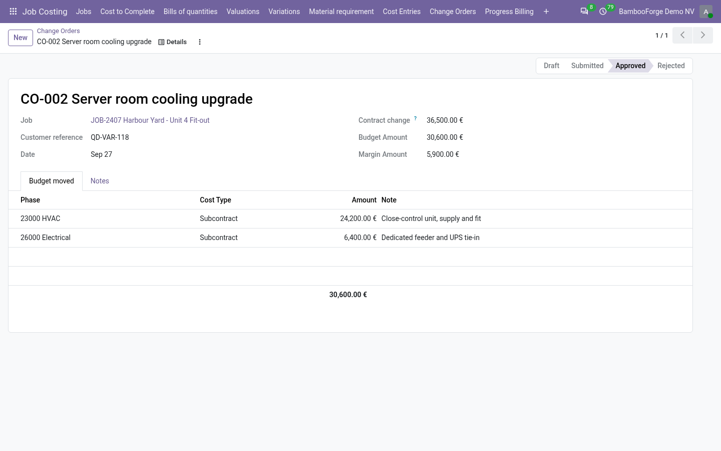
Task: Click the 1 / 1 pager counter
Action: click(x=661, y=36)
